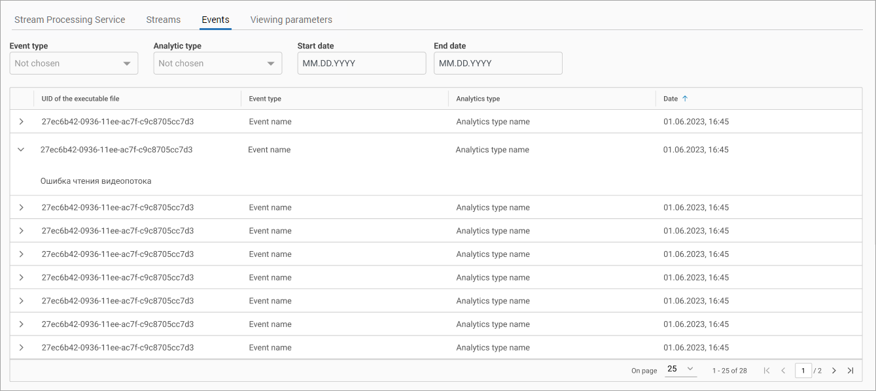Go to the next page arrow
The width and height of the screenshot is (876, 391).
[x=834, y=371]
